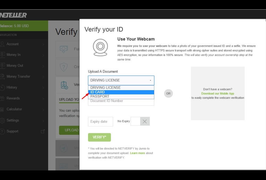Click the Calculator icon in sidebar
The image size is (266, 180).
click(x=2, y=109)
